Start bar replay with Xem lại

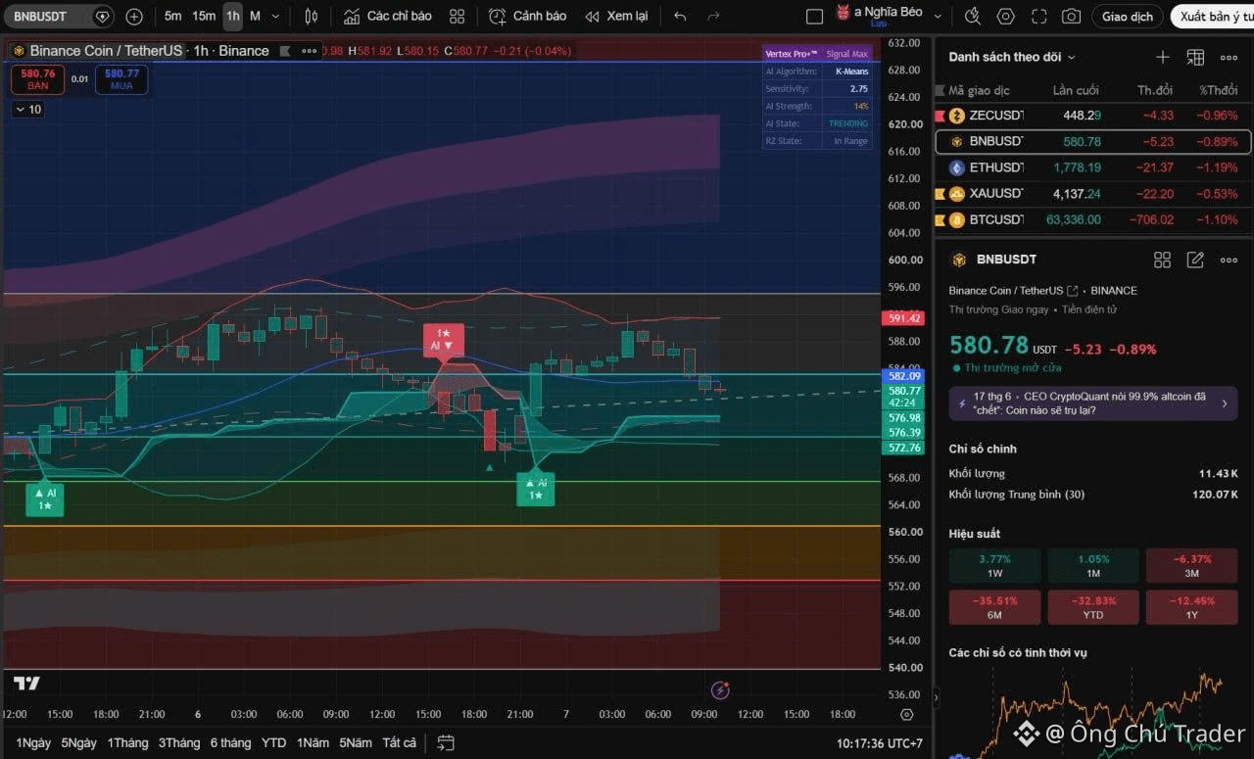(x=616, y=17)
